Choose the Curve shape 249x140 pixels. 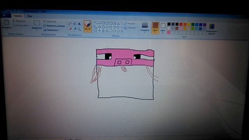tap(100, 23)
